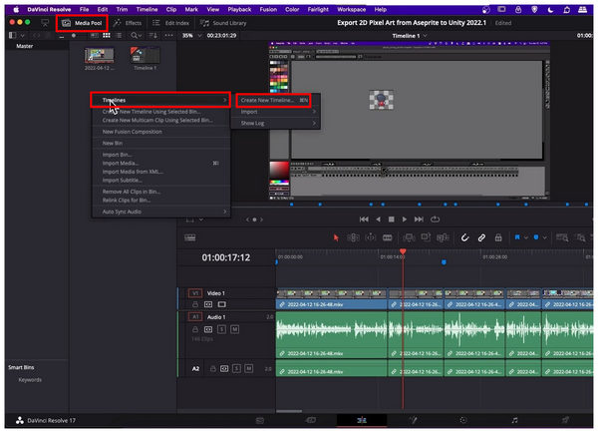The width and height of the screenshot is (598, 433).
Task: Click New Fusion Composition menu entry
Action: coord(132,132)
